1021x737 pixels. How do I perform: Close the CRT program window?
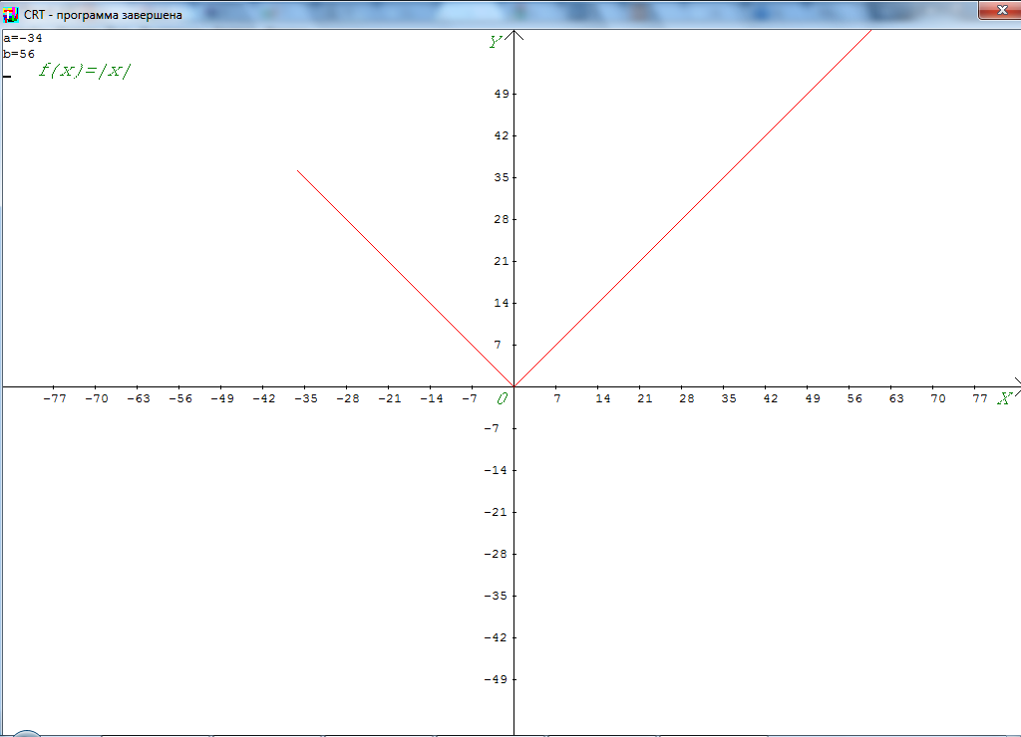point(1001,10)
